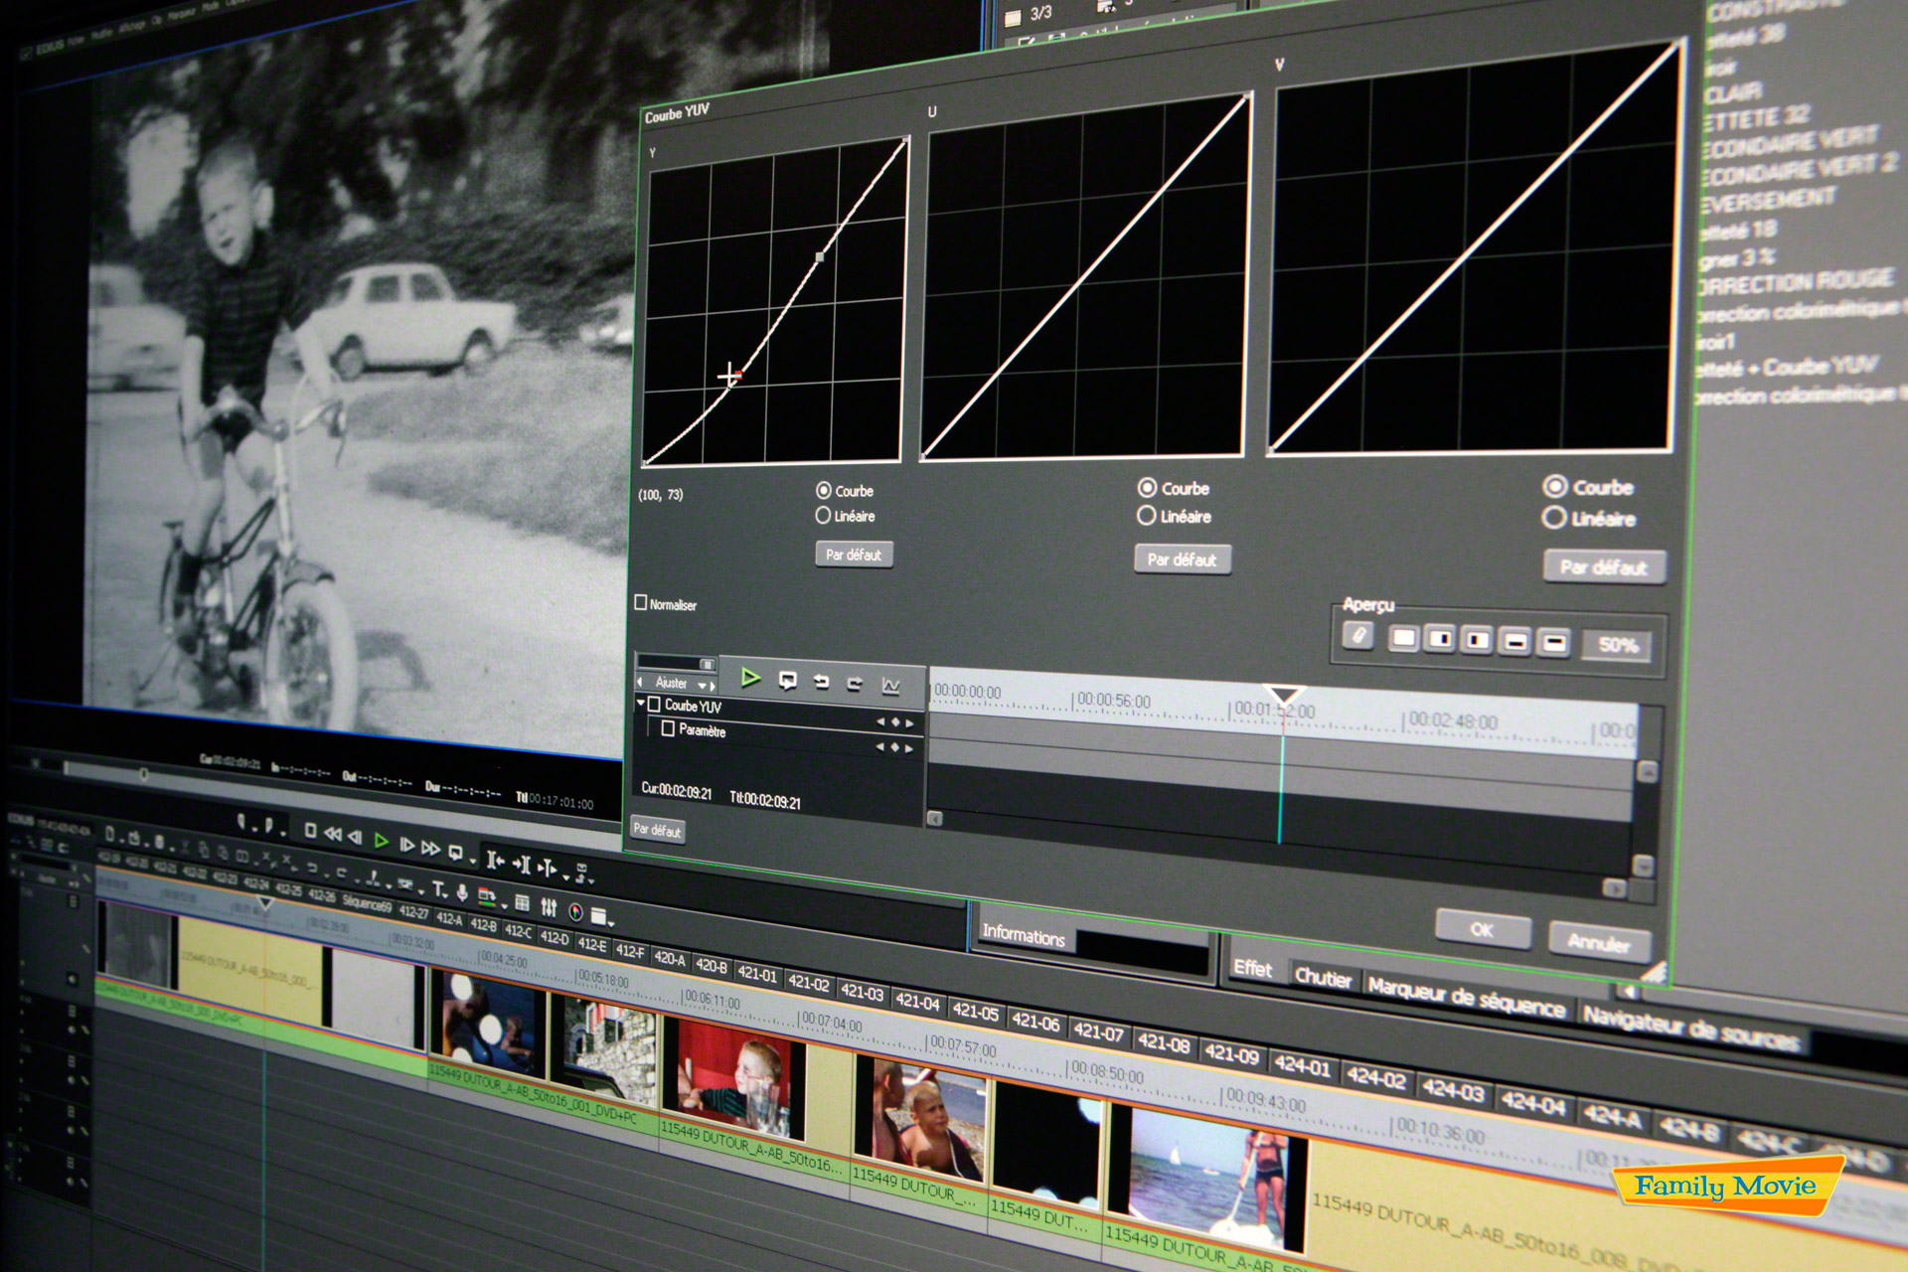
Task: Click redo arrow in Courbe YUV dialog toolbar
Action: point(855,684)
